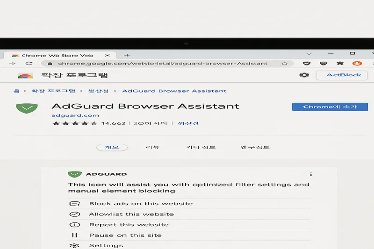
Task: Click the padlock site info icon
Action: pyautogui.click(x=50, y=64)
